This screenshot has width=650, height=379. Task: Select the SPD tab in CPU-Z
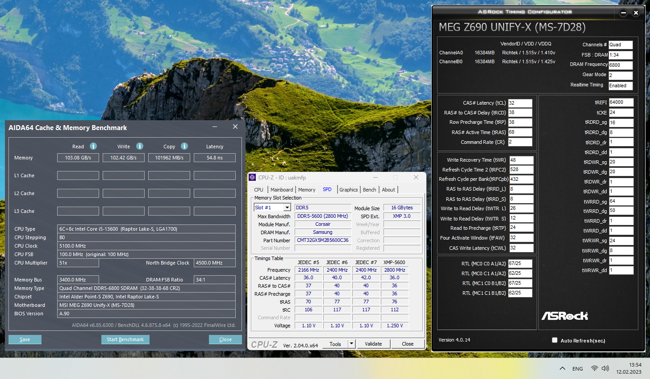point(327,189)
